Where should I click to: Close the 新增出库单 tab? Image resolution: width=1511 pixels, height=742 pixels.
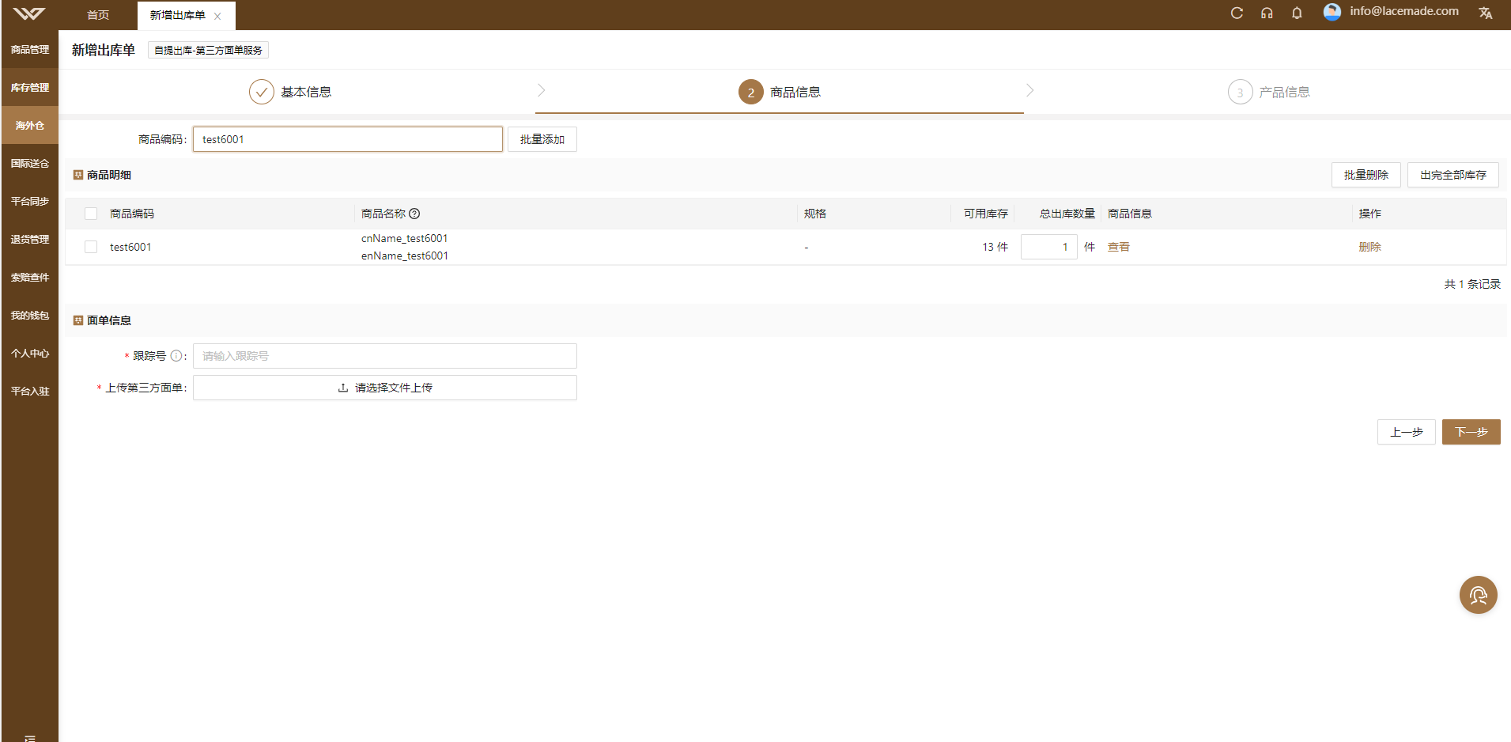coord(217,16)
